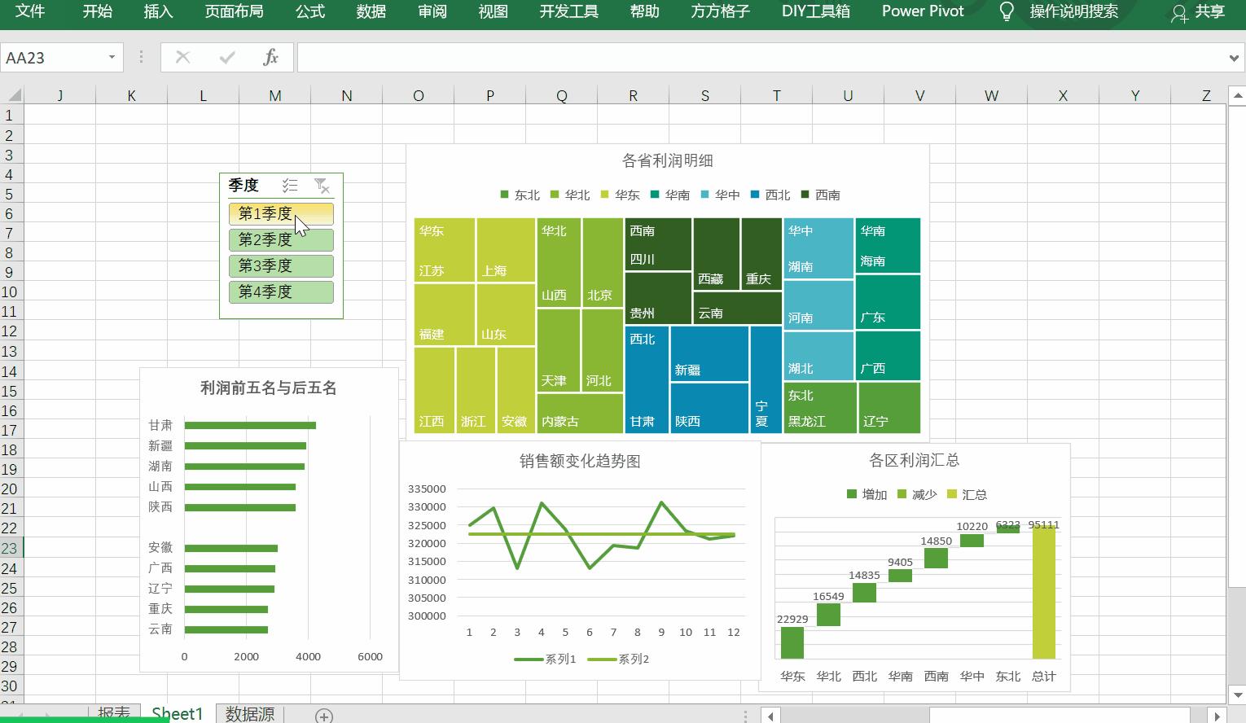Open the 审阅 ribbon tab
Screen dimensions: 1246x723
432,11
